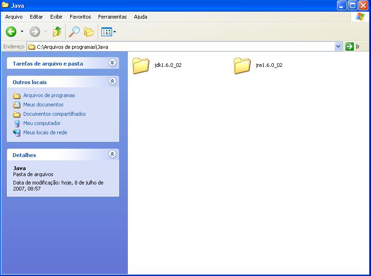Go back with the green Back arrow
The width and height of the screenshot is (371, 276).
point(11,32)
